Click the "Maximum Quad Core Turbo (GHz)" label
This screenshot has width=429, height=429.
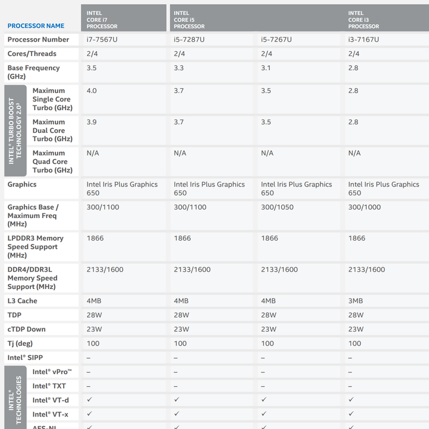click(x=52, y=161)
